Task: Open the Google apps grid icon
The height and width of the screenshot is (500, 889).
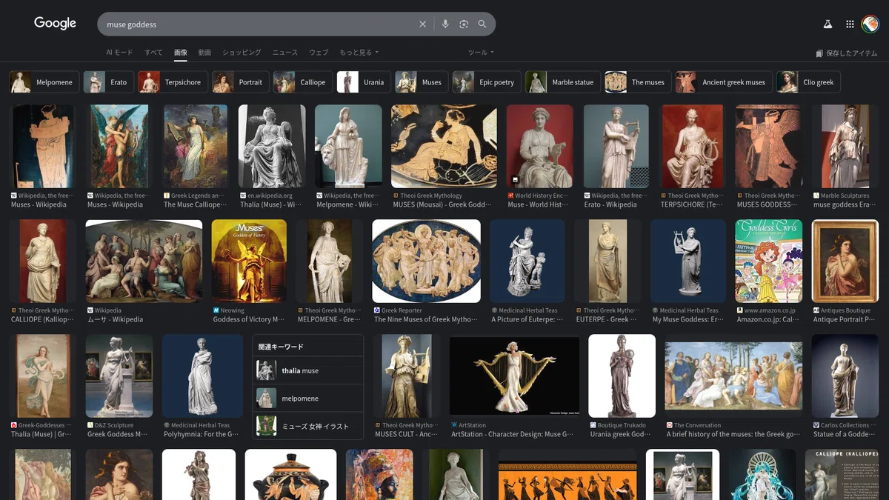Action: pos(850,24)
